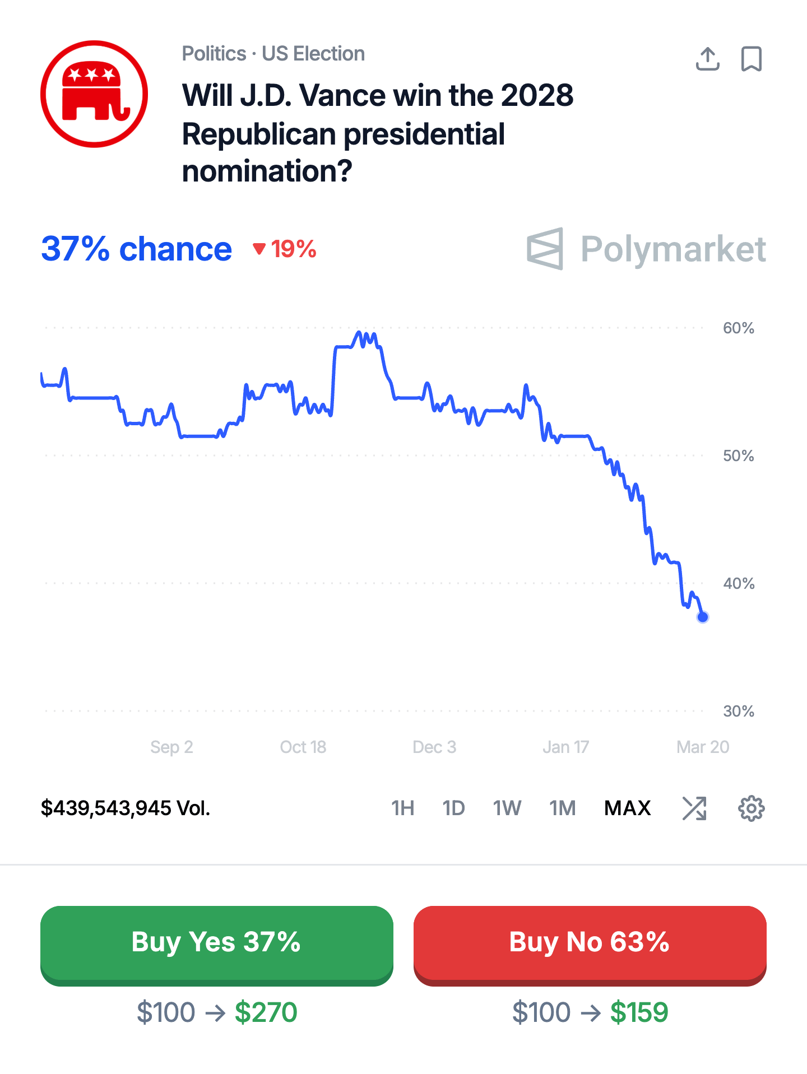Screen dimensions: 807x1074
Task: Click the Polymarket logo
Action: pyautogui.click(x=646, y=249)
